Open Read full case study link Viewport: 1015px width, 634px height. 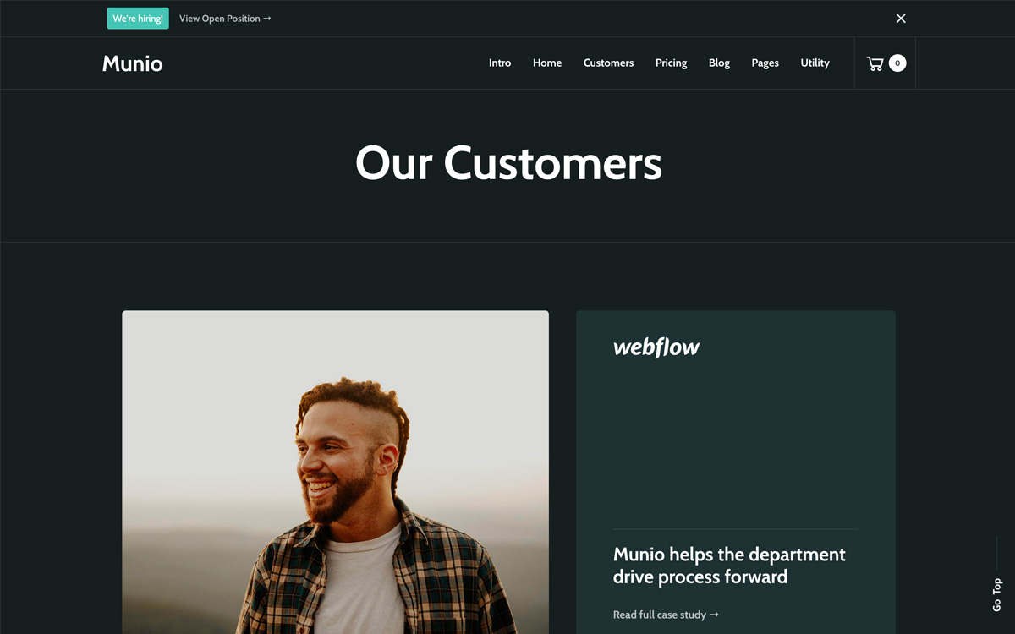(x=666, y=615)
